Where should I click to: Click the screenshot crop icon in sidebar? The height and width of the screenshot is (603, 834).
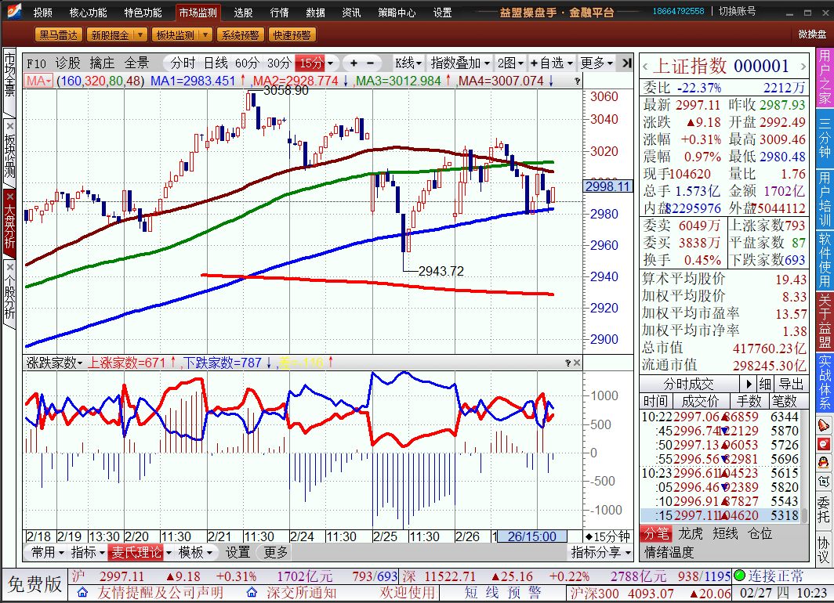pyautogui.click(x=823, y=482)
